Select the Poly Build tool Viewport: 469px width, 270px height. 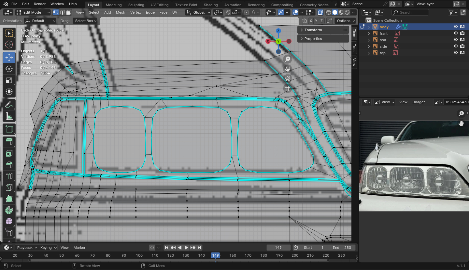coord(9,199)
